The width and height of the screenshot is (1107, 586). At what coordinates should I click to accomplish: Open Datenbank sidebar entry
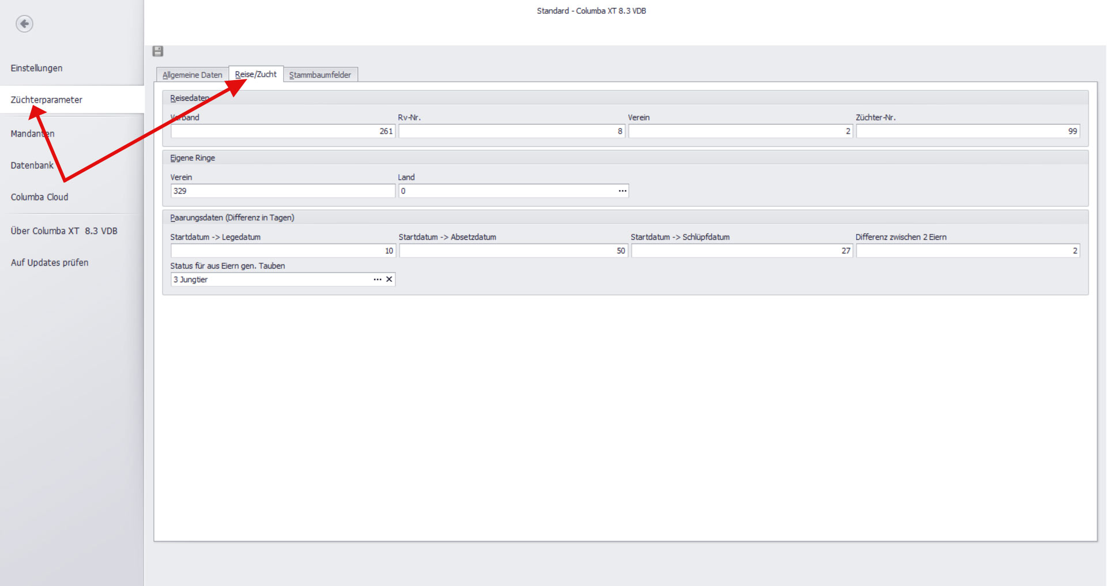(32, 165)
